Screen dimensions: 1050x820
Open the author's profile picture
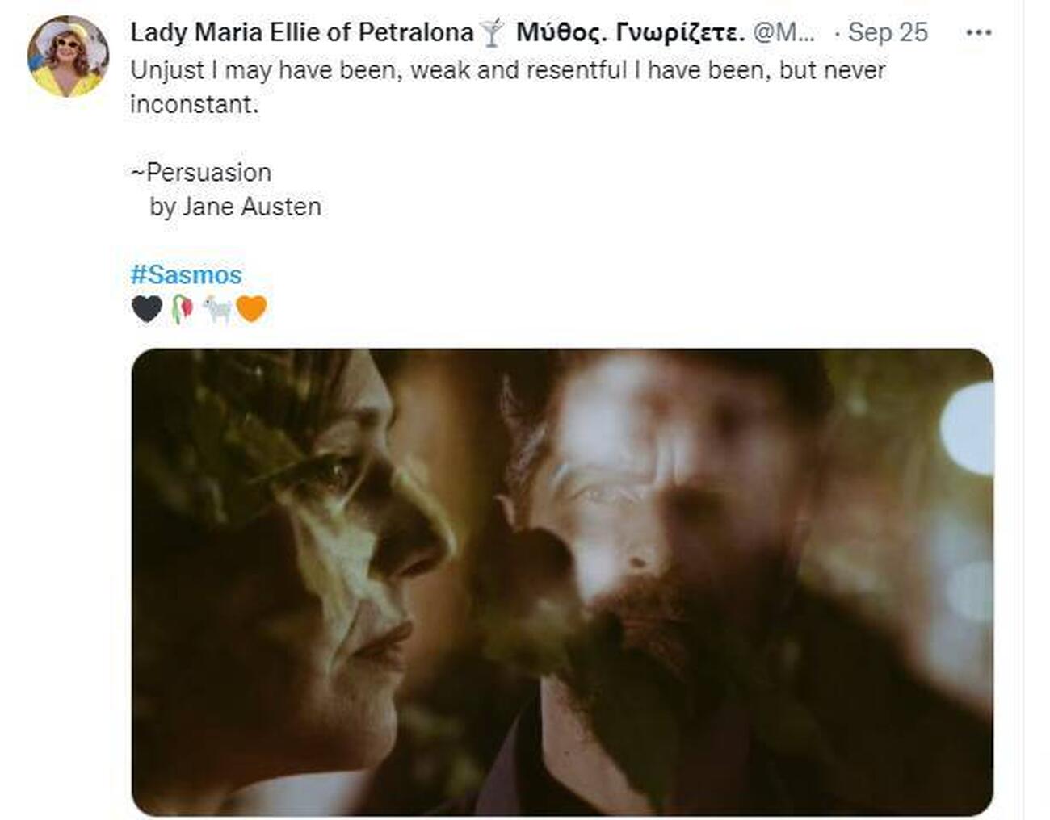pos(68,57)
